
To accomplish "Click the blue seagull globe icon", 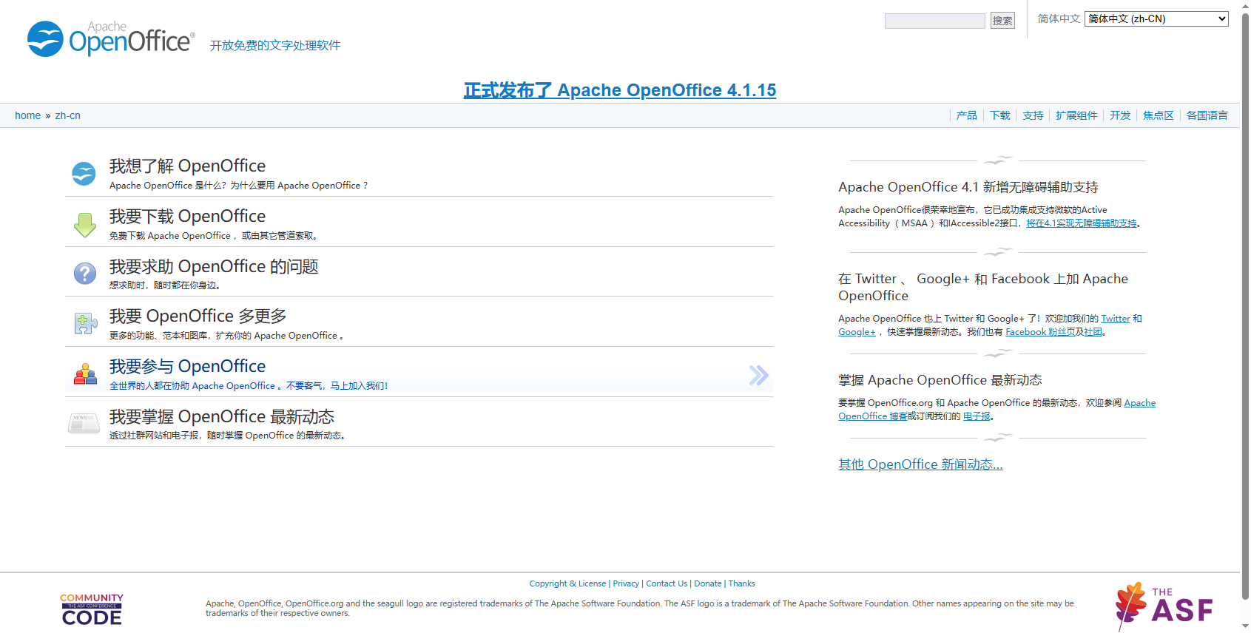I will (84, 174).
